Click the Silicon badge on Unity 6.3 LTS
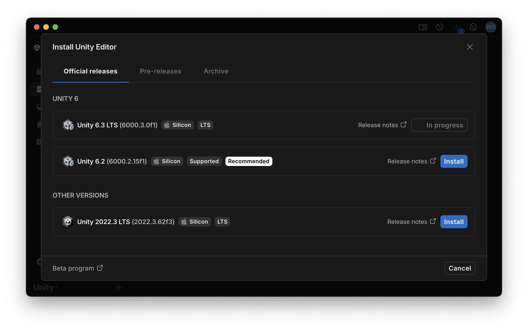The image size is (528, 331). (x=178, y=125)
